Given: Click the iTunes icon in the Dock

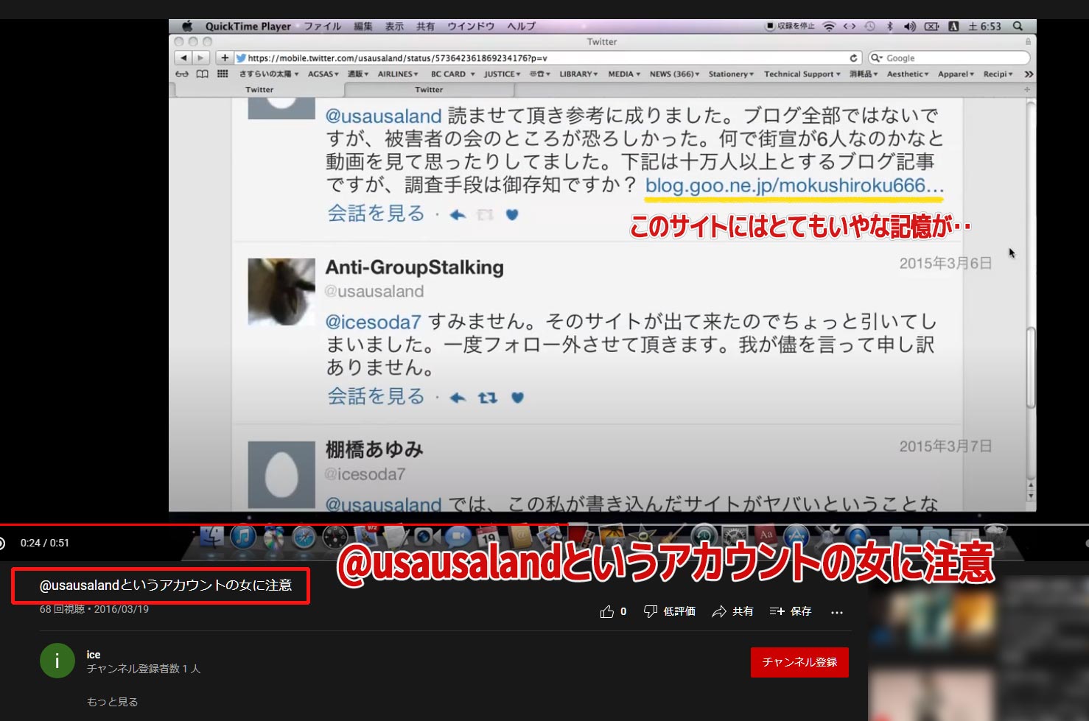Looking at the screenshot, I should click(242, 536).
